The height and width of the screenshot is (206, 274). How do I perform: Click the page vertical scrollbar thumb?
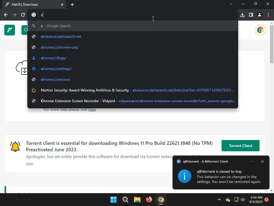(272, 44)
